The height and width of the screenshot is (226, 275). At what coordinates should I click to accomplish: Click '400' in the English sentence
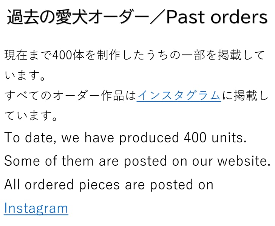click(x=196, y=138)
